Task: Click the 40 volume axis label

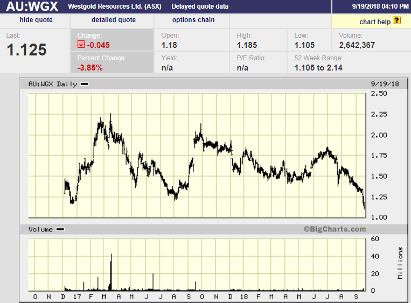Action: [x=375, y=256]
